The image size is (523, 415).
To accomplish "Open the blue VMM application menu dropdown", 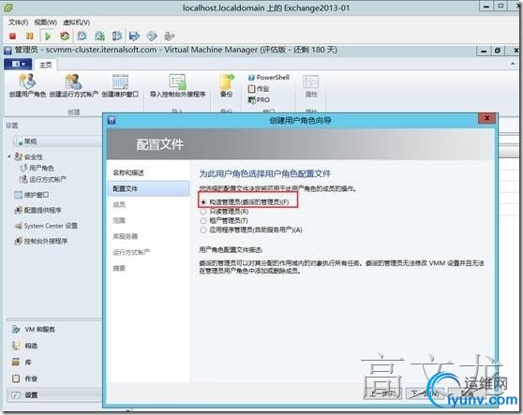I will [x=18, y=64].
